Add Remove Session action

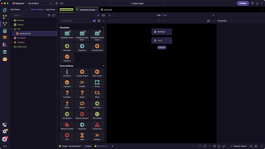(82, 115)
